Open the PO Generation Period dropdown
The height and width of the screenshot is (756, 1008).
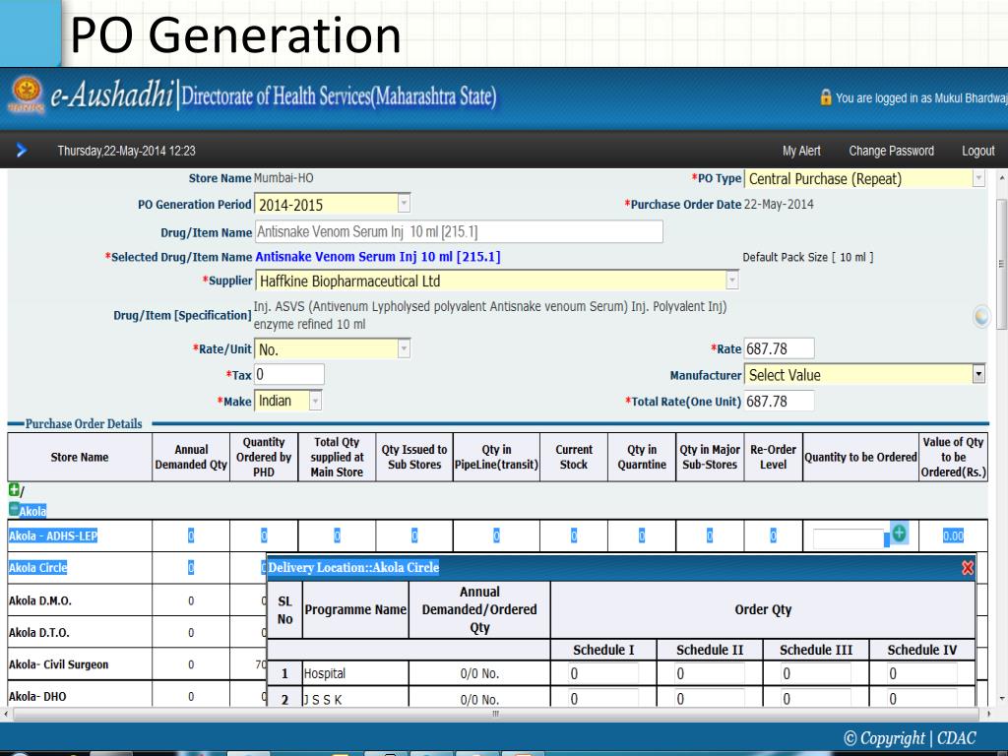coord(403,205)
